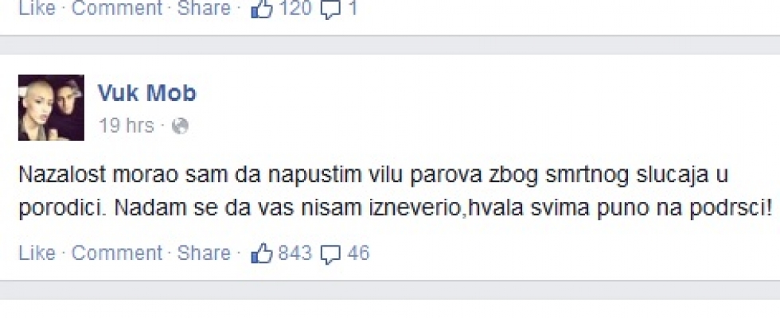Like the Vuk Mob post
Screen dimensions: 780x318
tap(37, 254)
